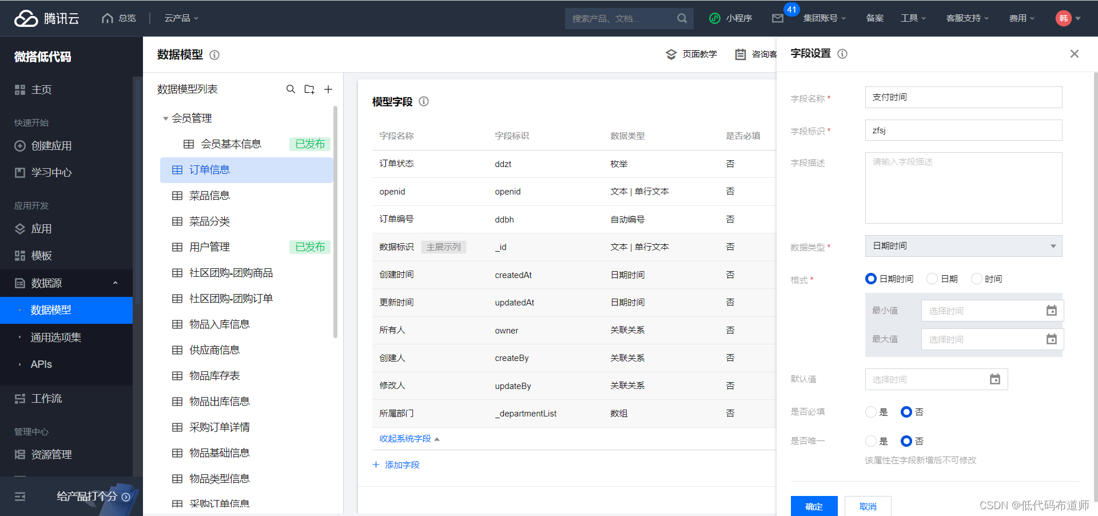Open the 总览 home icon
The height and width of the screenshot is (516, 1098).
click(x=108, y=18)
